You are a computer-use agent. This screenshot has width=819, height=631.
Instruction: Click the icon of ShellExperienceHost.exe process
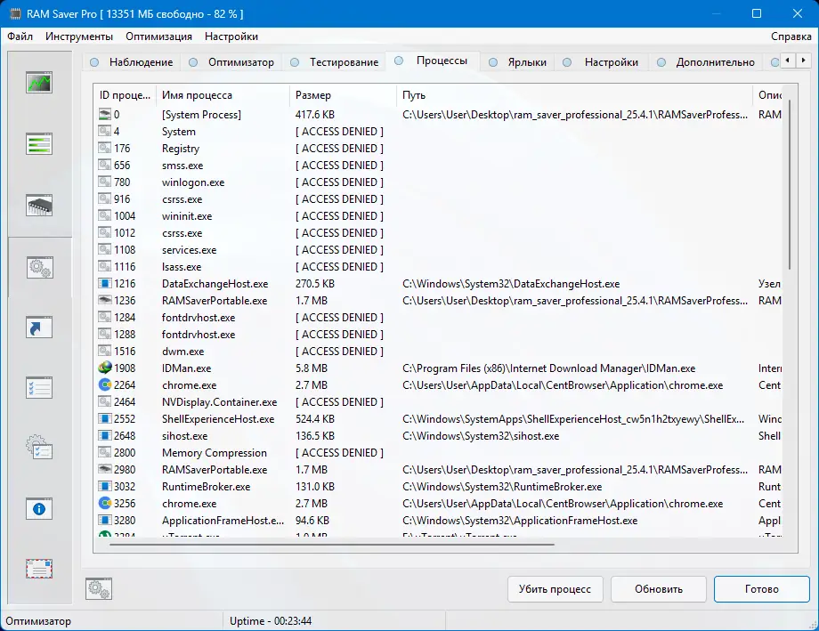[105, 419]
